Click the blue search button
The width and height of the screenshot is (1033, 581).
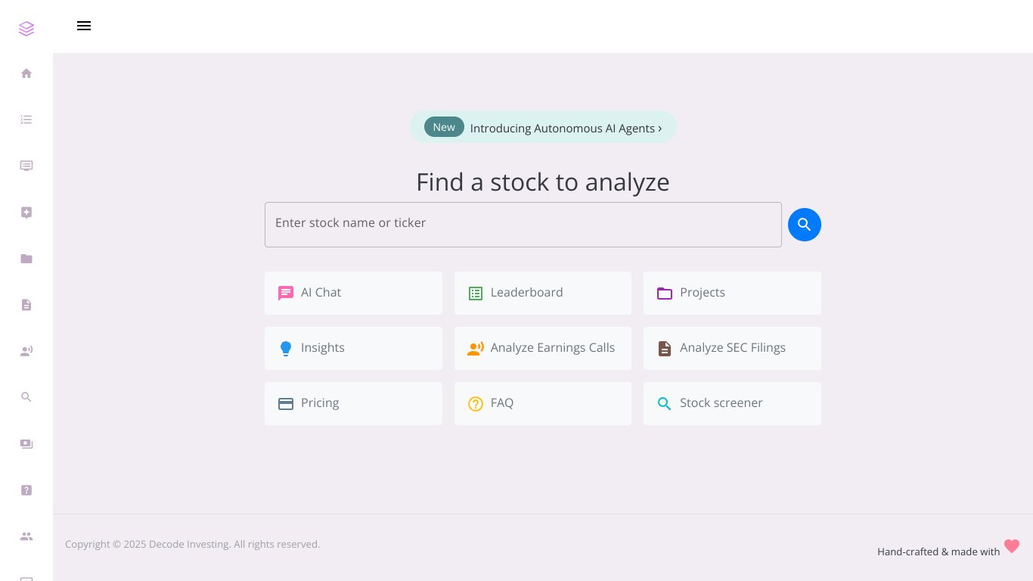tap(805, 225)
